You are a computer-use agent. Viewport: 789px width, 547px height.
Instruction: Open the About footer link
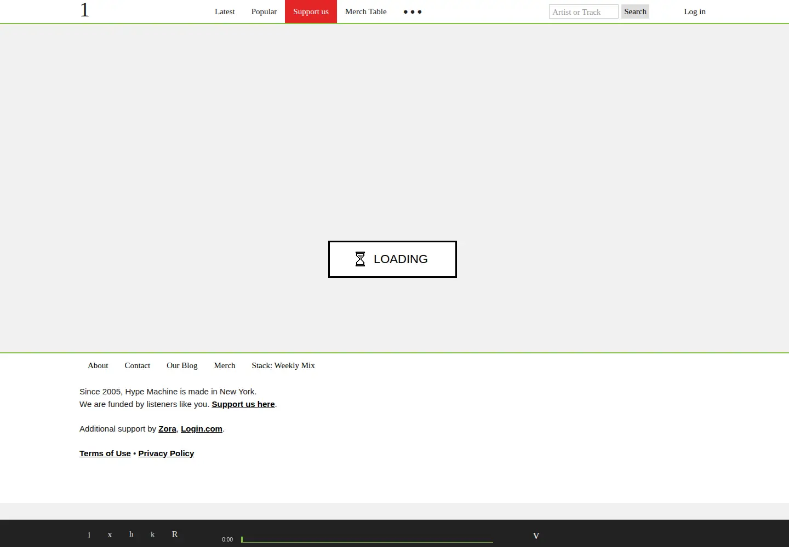[98, 365]
